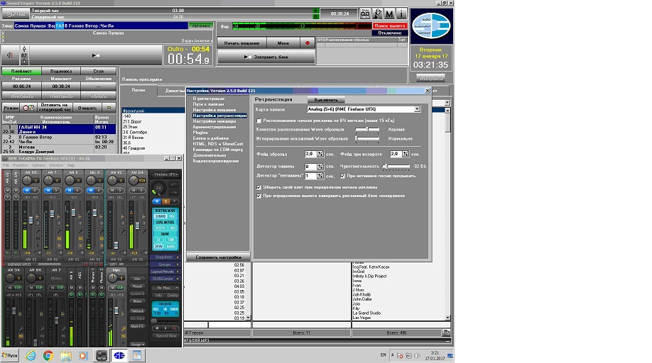Image resolution: width=652 pixels, height=363 pixels.
Task: Open the No Files dropdown in the DURecorder
Action: [x=165, y=288]
